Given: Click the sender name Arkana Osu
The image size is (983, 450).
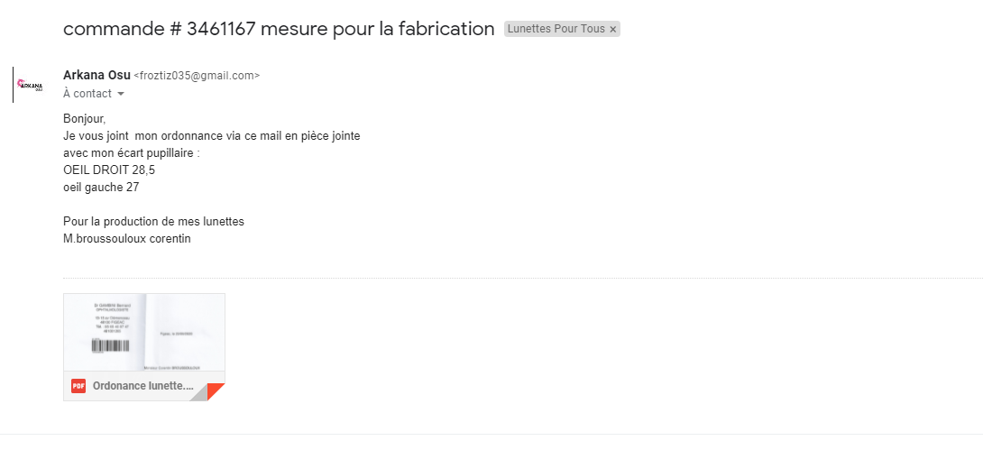Looking at the screenshot, I should pyautogui.click(x=96, y=75).
